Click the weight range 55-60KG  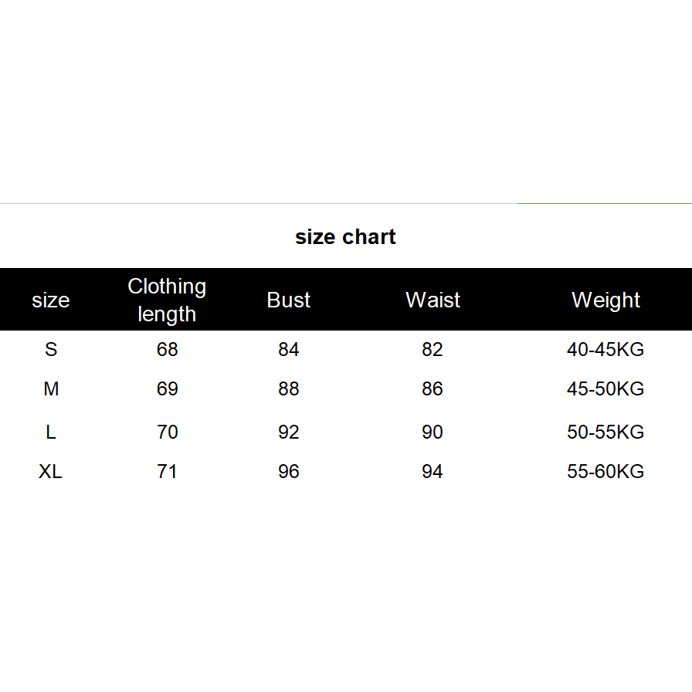point(605,472)
